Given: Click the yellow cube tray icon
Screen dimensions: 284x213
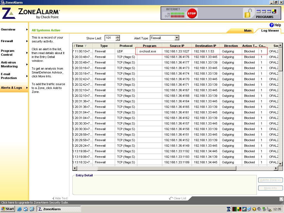Looking at the screenshot, I should (254, 209).
